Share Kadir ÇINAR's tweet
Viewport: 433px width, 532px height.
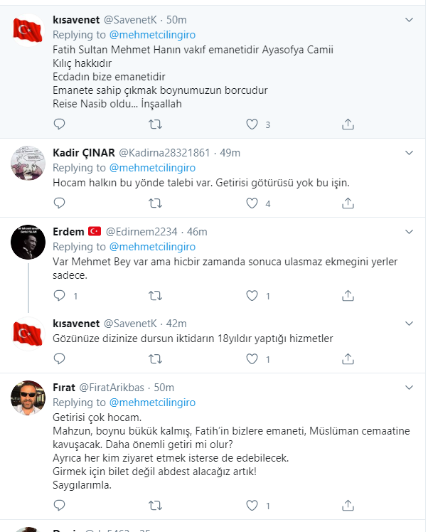pos(348,203)
